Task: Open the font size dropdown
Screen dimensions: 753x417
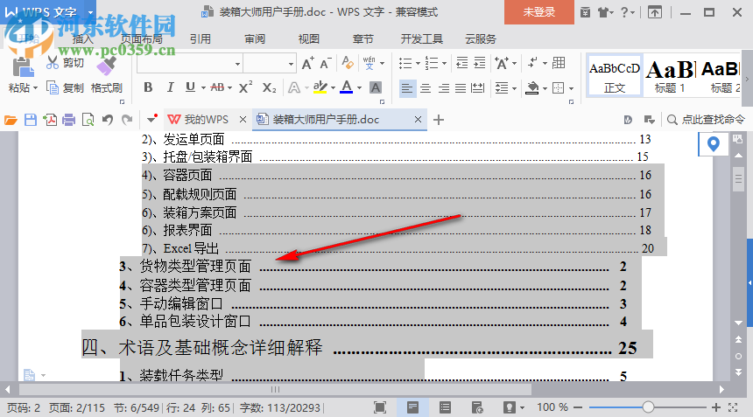Action: pos(291,64)
